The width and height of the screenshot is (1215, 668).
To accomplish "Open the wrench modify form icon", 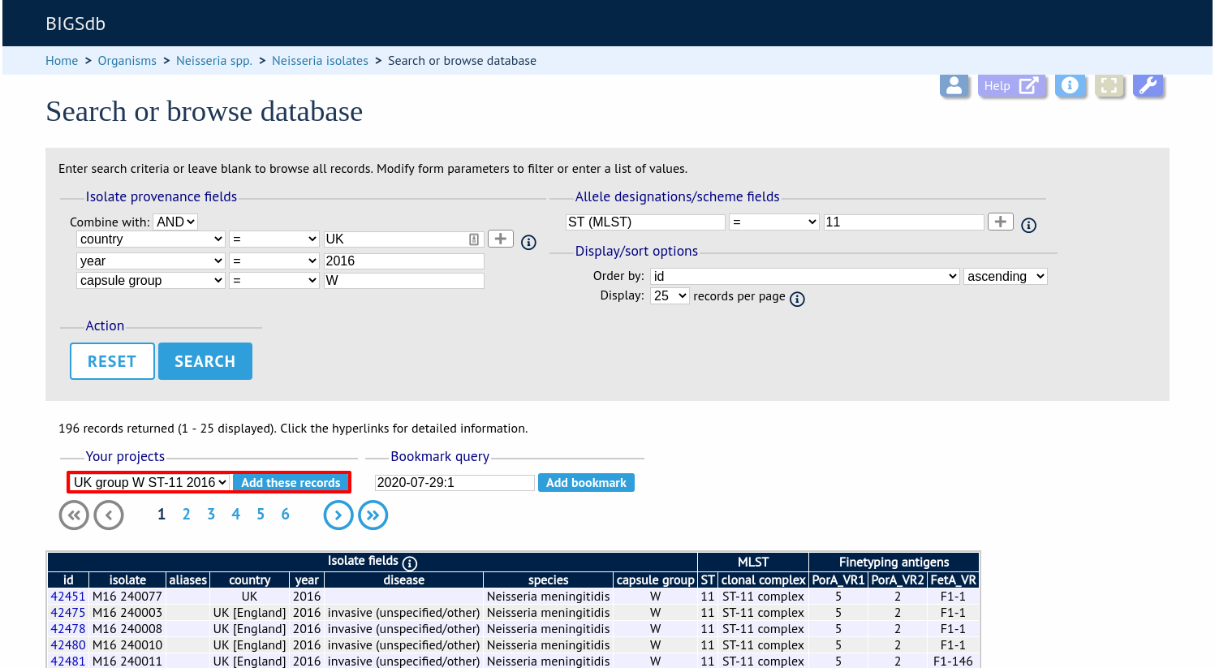I will click(x=1148, y=85).
